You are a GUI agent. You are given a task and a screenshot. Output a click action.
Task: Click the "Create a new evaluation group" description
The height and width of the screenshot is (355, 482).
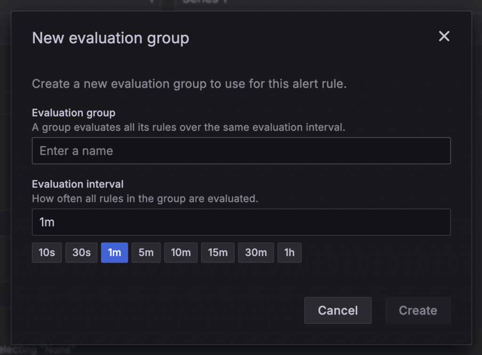pyautogui.click(x=189, y=85)
